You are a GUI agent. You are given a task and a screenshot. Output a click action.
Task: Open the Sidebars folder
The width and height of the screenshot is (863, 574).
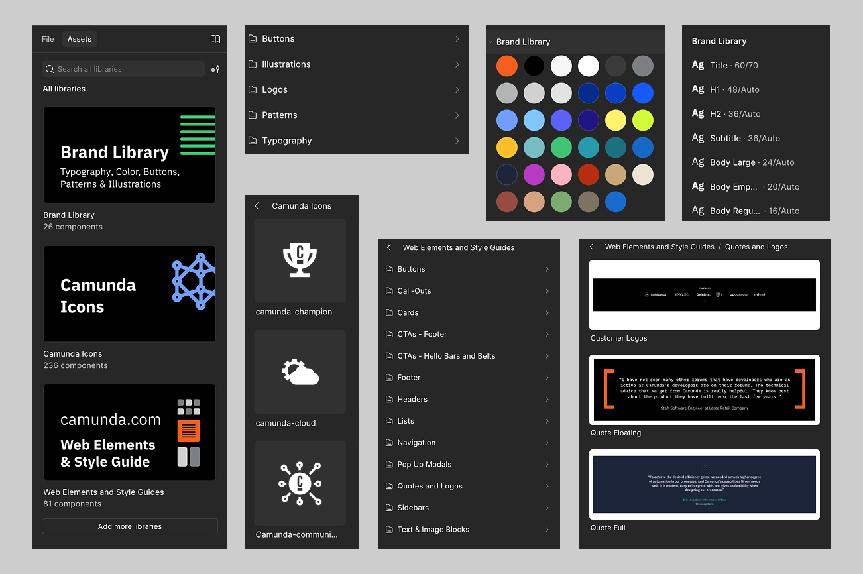pyautogui.click(x=469, y=508)
